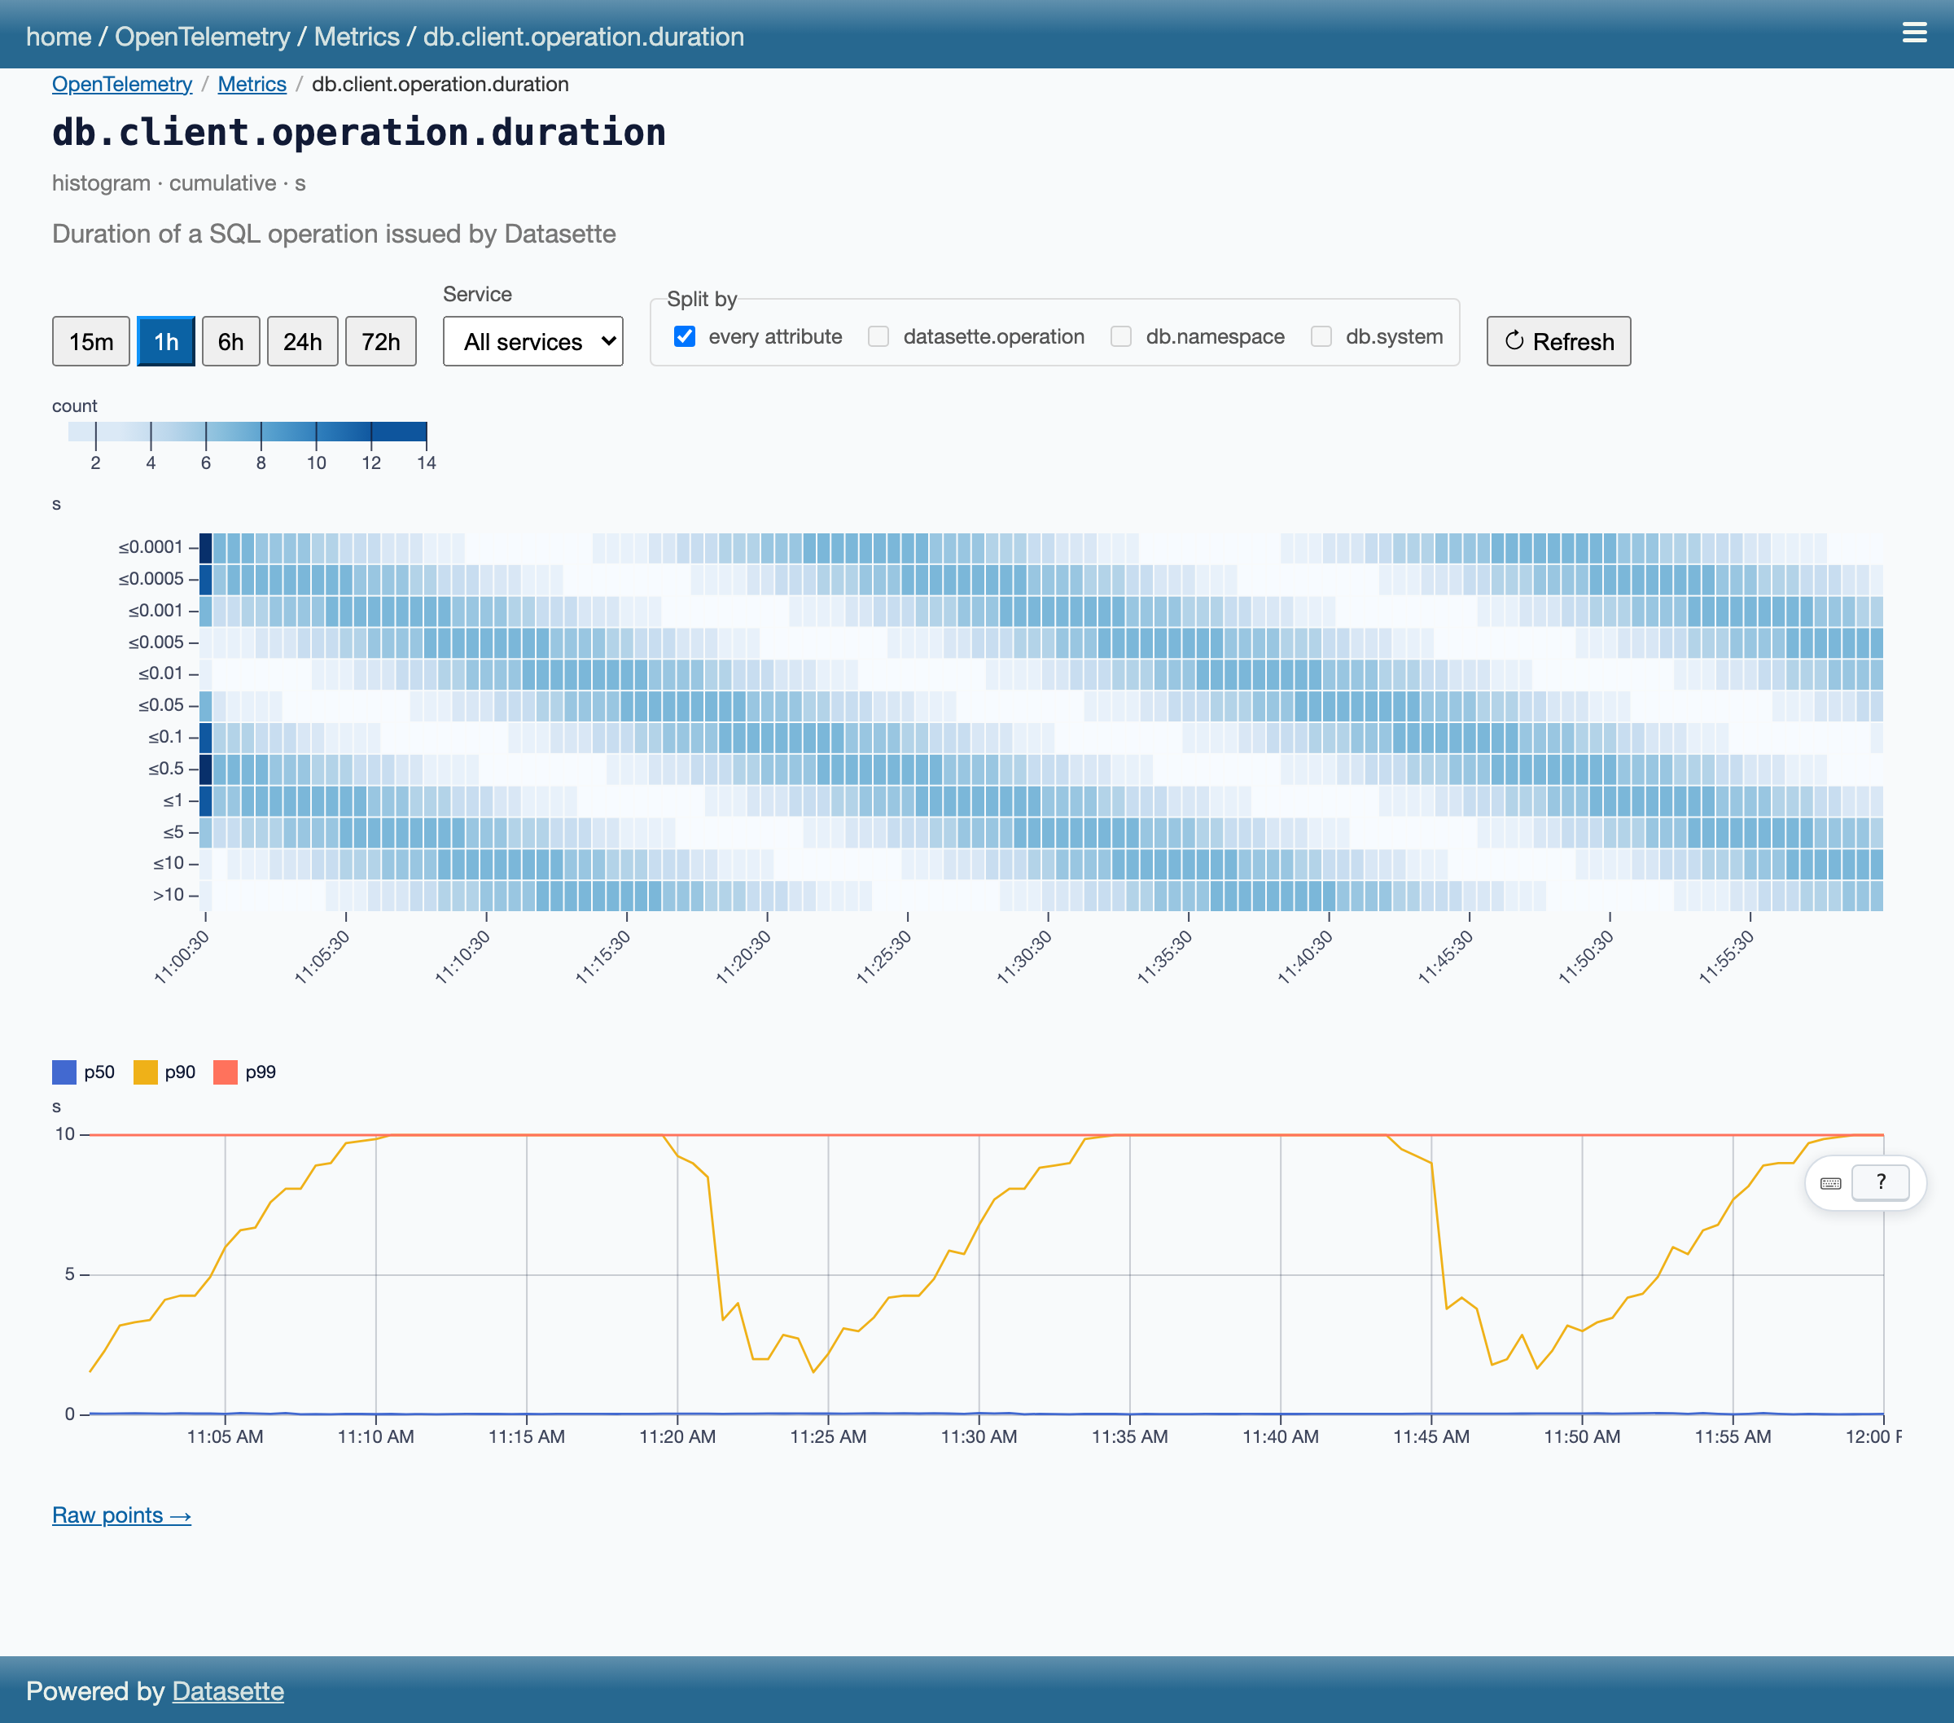Click the 11:30:30 heatmap time tick

1025,957
